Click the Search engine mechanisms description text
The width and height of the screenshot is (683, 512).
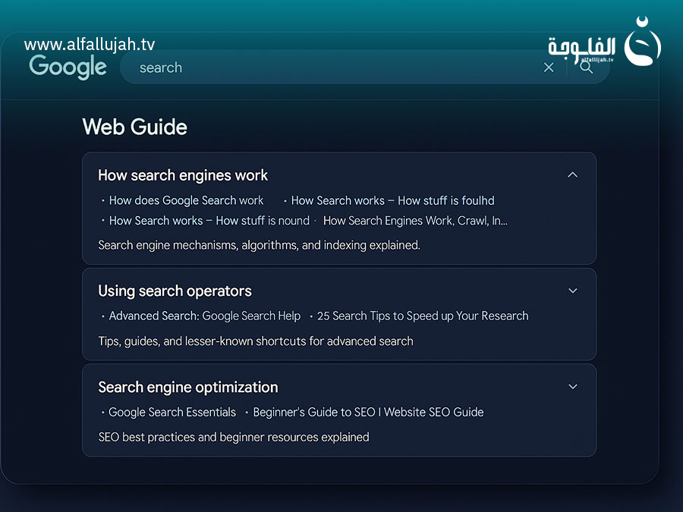[260, 245]
